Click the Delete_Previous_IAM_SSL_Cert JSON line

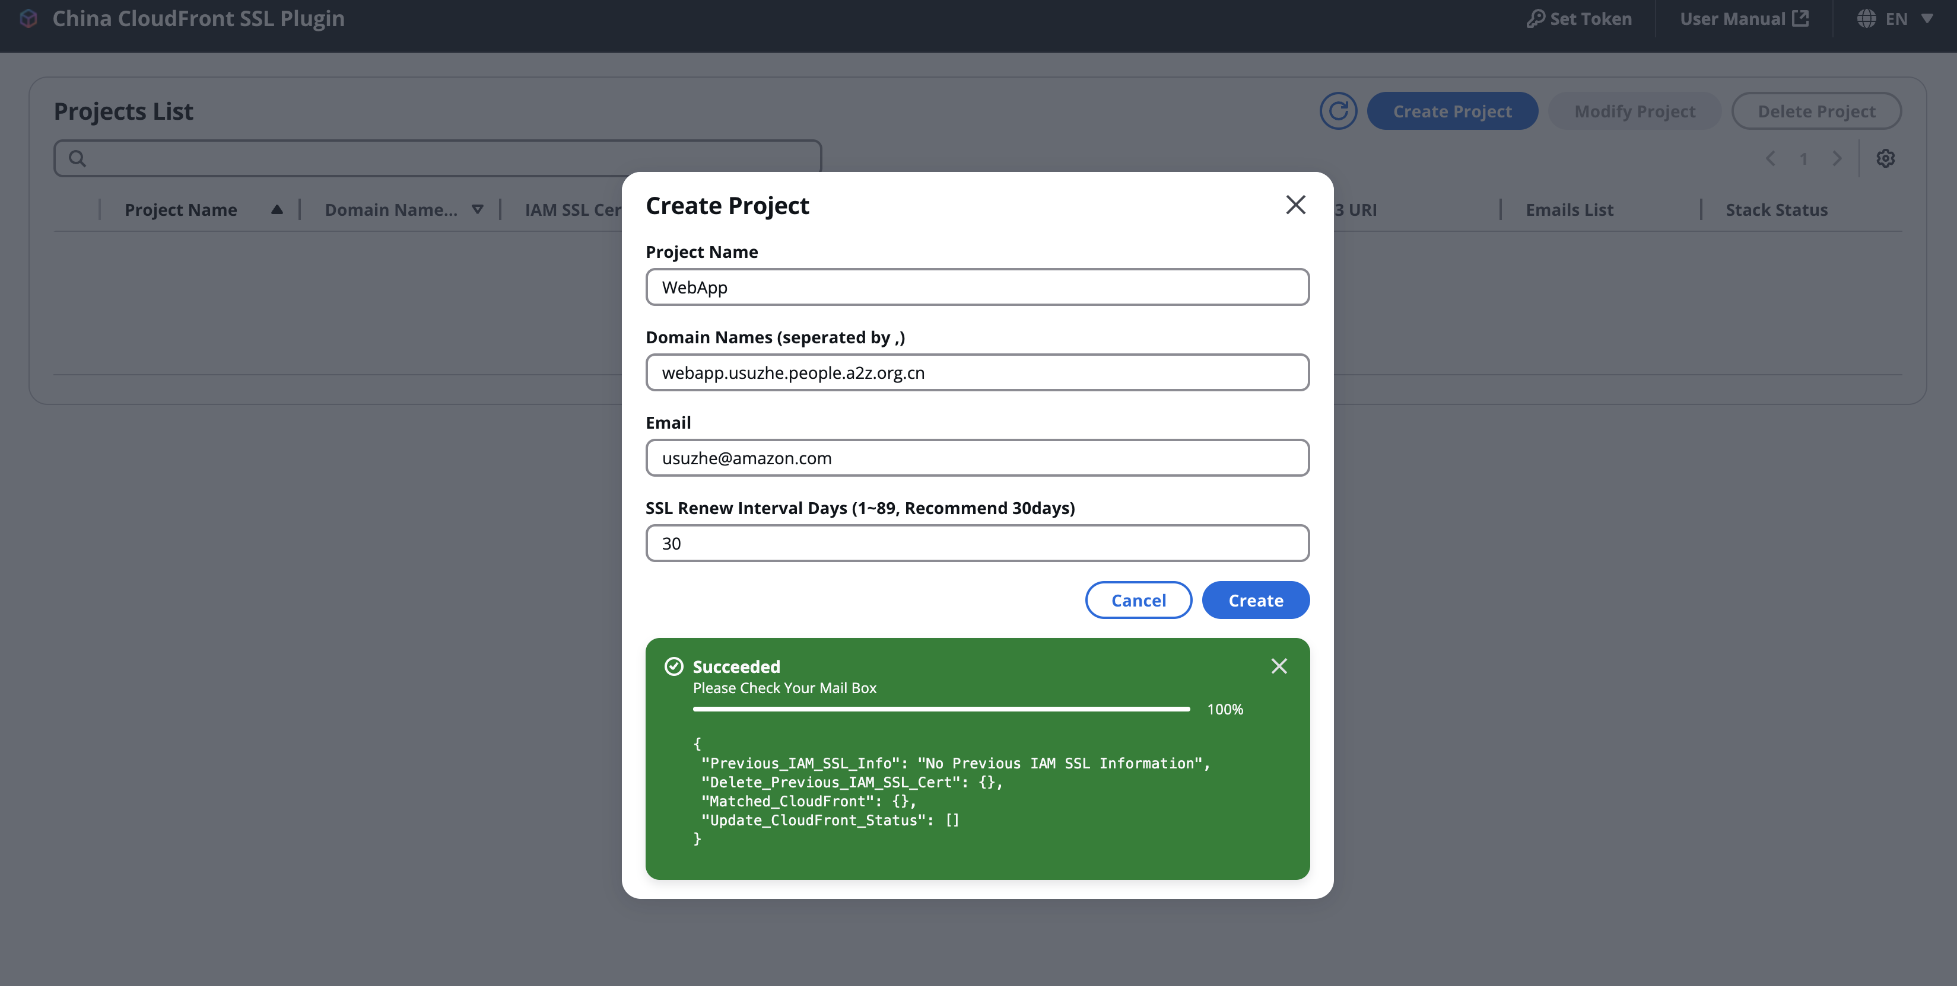(x=852, y=783)
